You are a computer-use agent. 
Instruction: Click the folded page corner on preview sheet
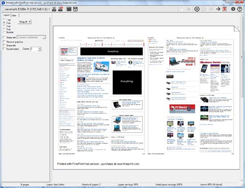click(237, 29)
